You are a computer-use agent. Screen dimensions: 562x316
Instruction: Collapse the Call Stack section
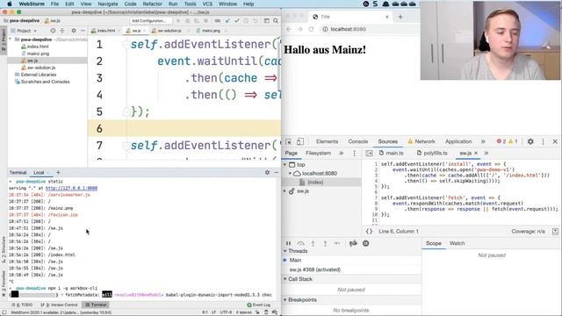click(x=285, y=279)
